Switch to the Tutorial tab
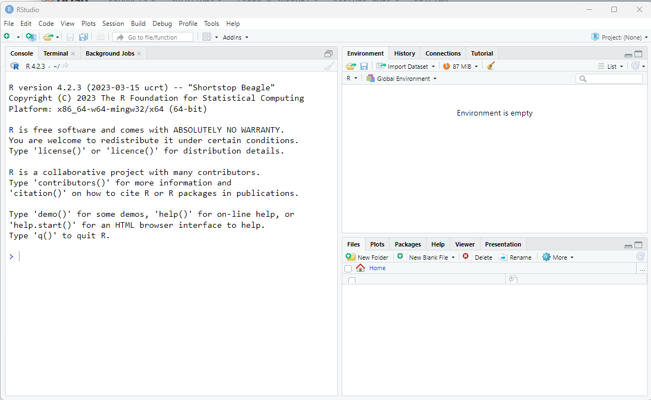 point(482,53)
